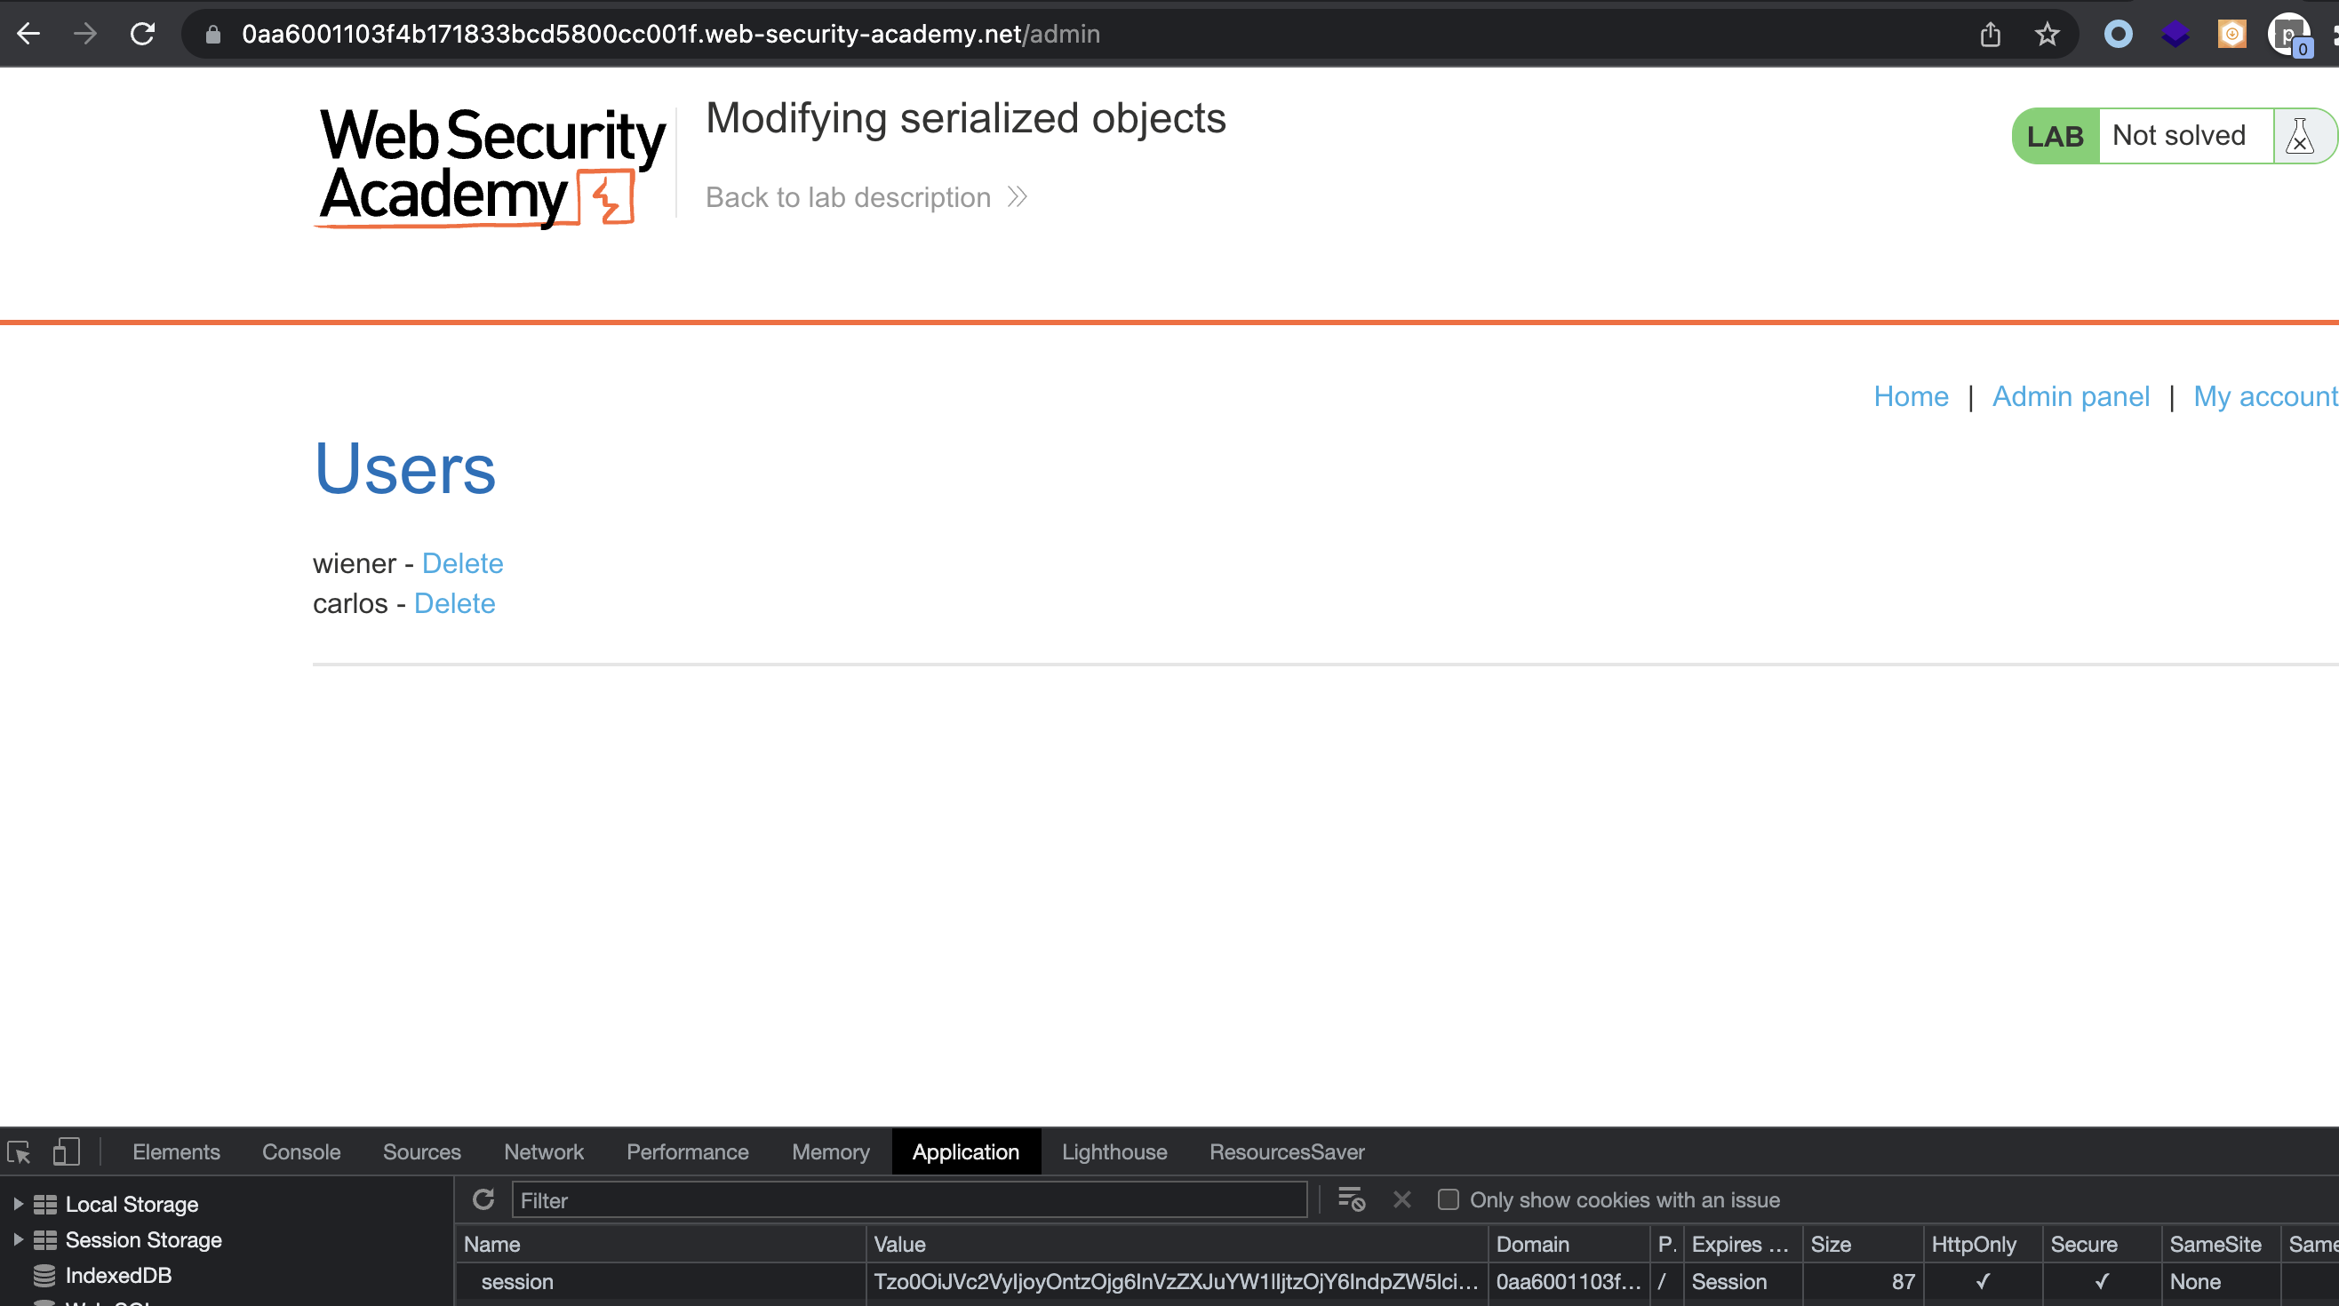
Task: Switch to the Console tab
Action: 301,1152
